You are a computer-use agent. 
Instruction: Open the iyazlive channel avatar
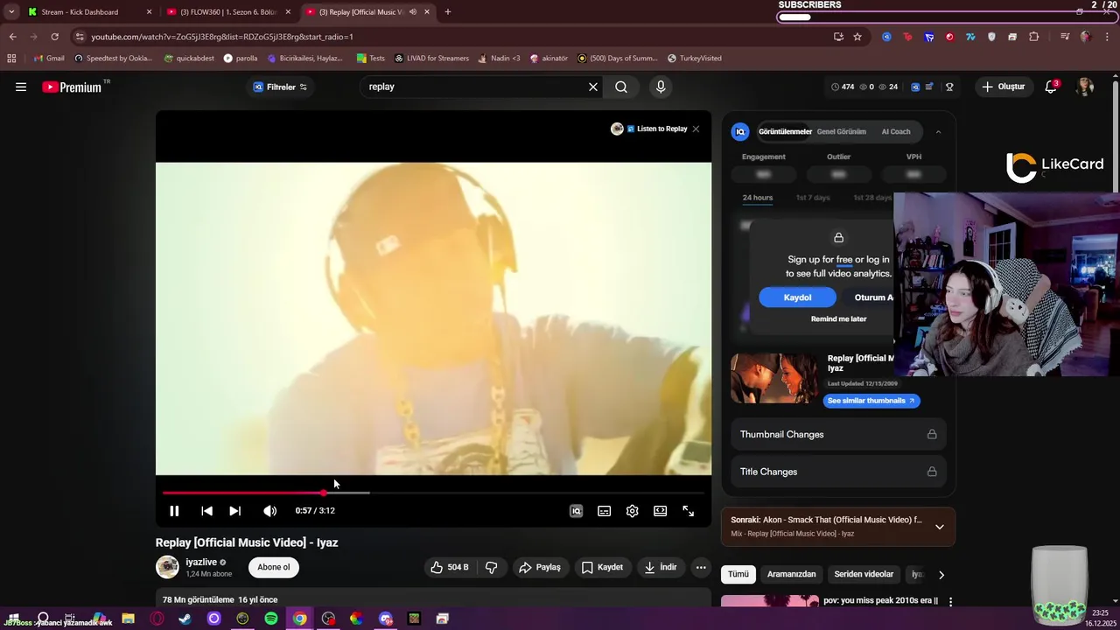point(167,567)
